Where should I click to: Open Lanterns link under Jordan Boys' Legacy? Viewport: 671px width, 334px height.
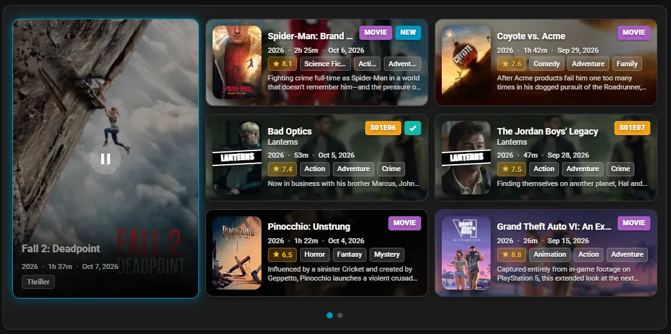tap(512, 142)
